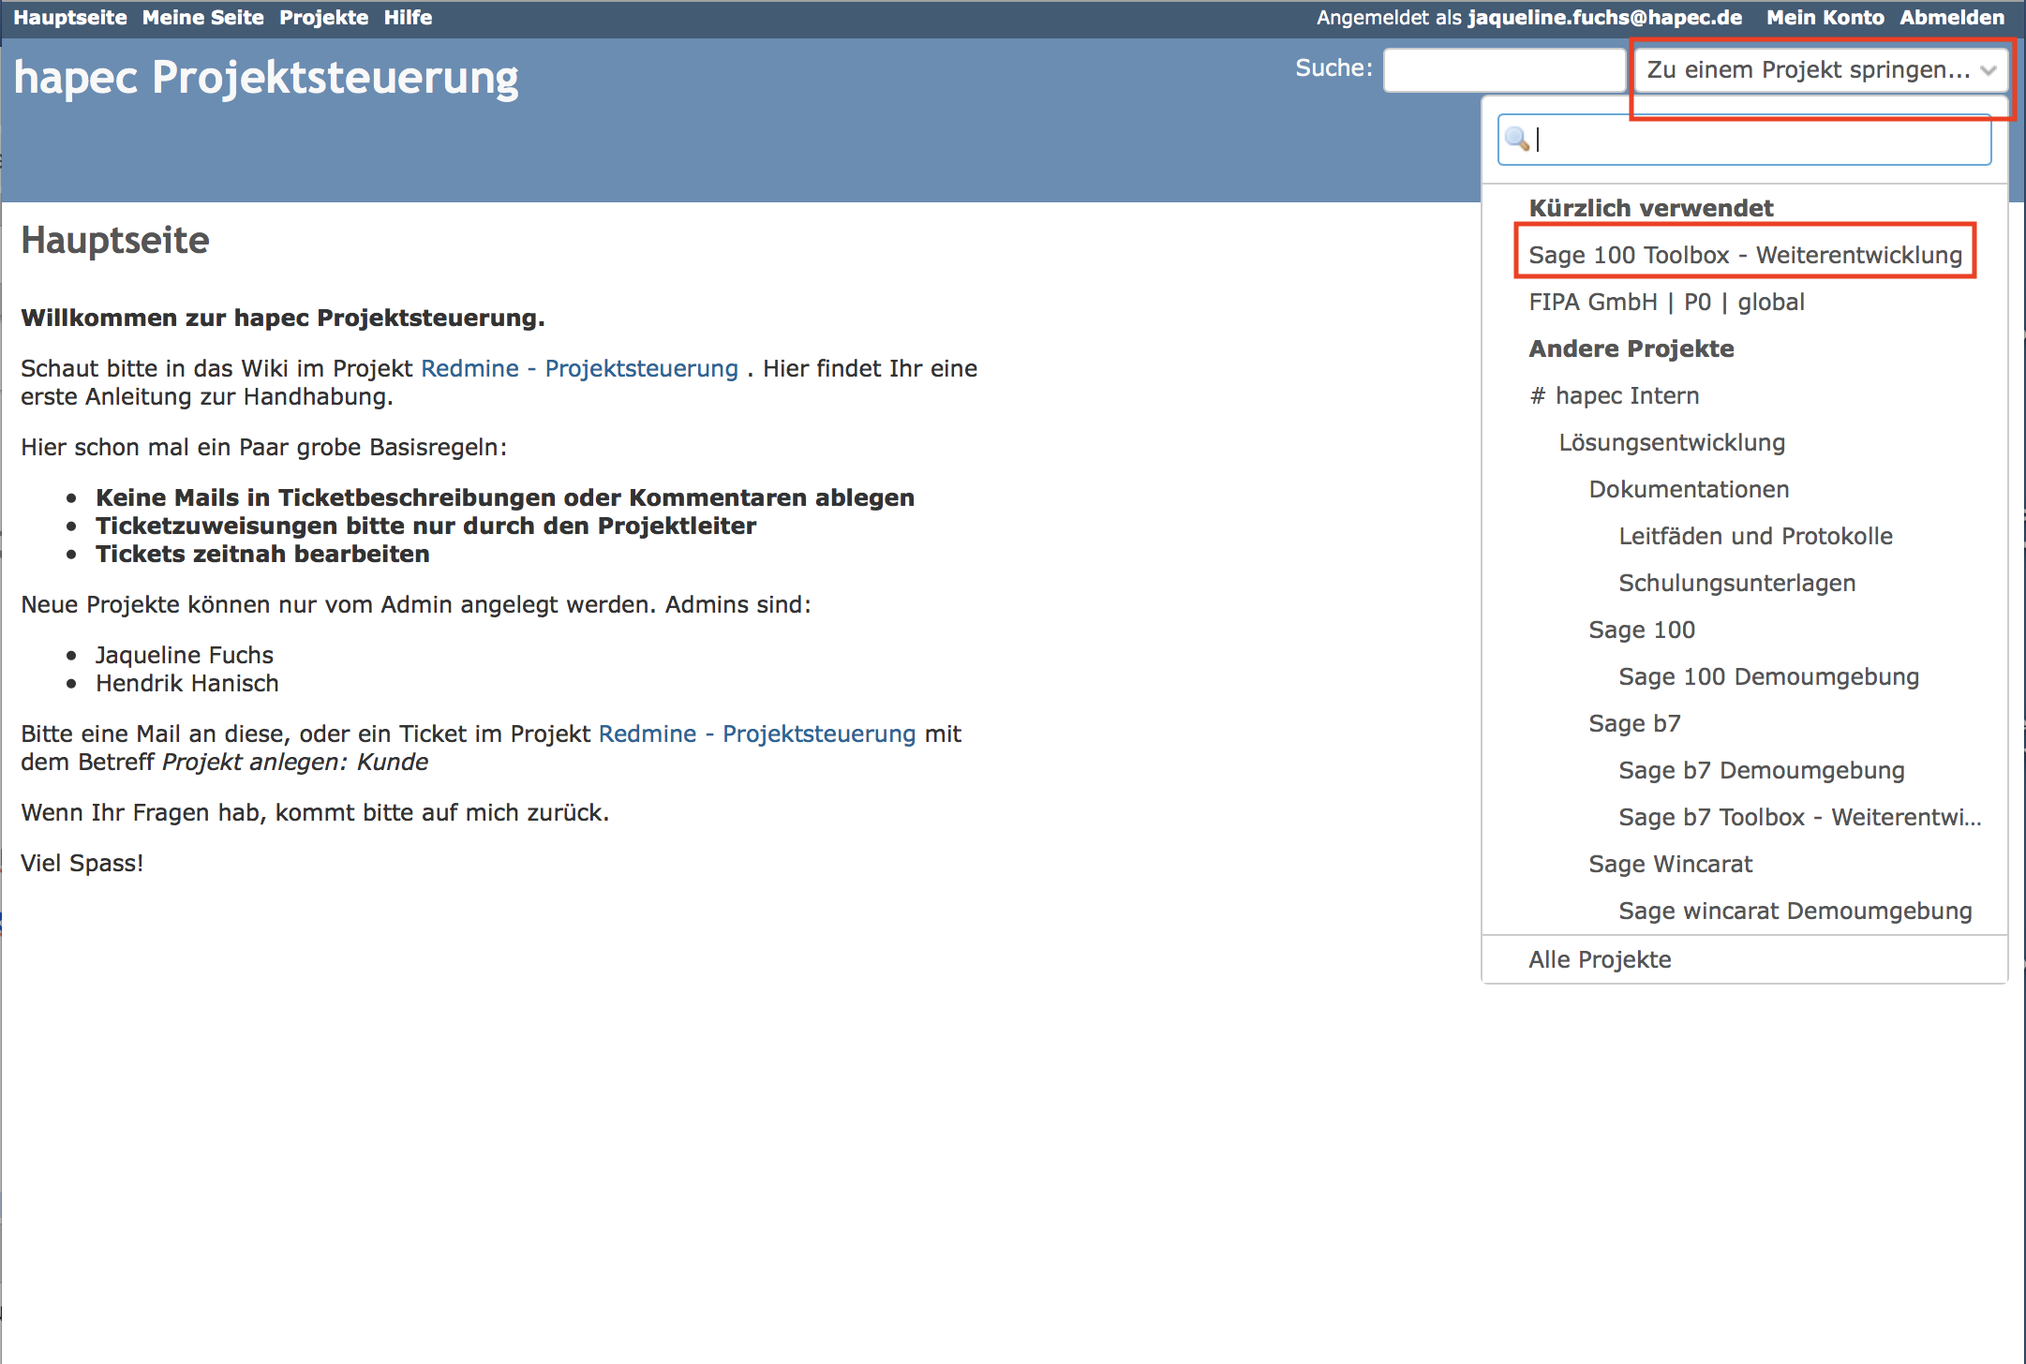Viewport: 2026px width, 1364px height.
Task: Click the magnifier icon in project filter
Action: point(1516,140)
